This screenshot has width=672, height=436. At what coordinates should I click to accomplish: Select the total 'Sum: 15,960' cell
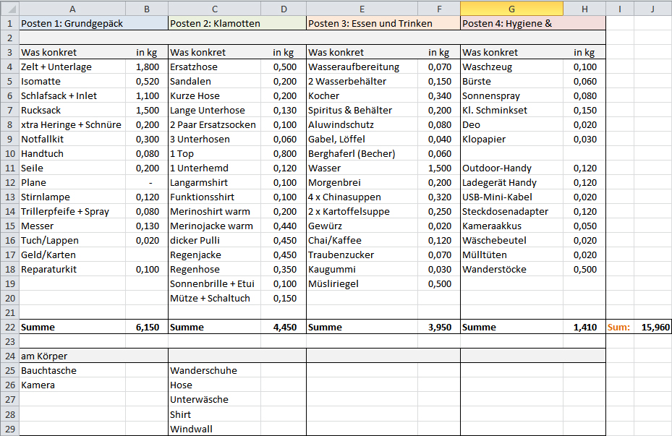tap(652, 327)
